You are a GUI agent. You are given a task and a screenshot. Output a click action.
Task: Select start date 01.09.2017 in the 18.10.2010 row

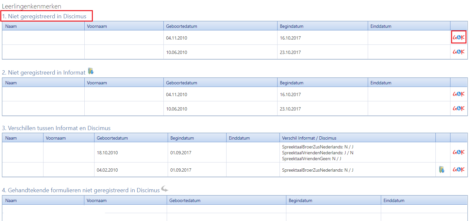tap(181, 153)
